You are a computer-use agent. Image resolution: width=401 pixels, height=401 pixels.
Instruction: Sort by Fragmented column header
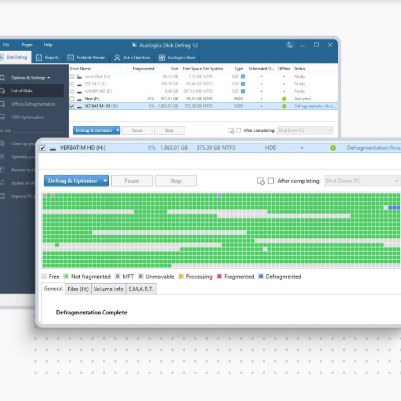[x=143, y=69]
